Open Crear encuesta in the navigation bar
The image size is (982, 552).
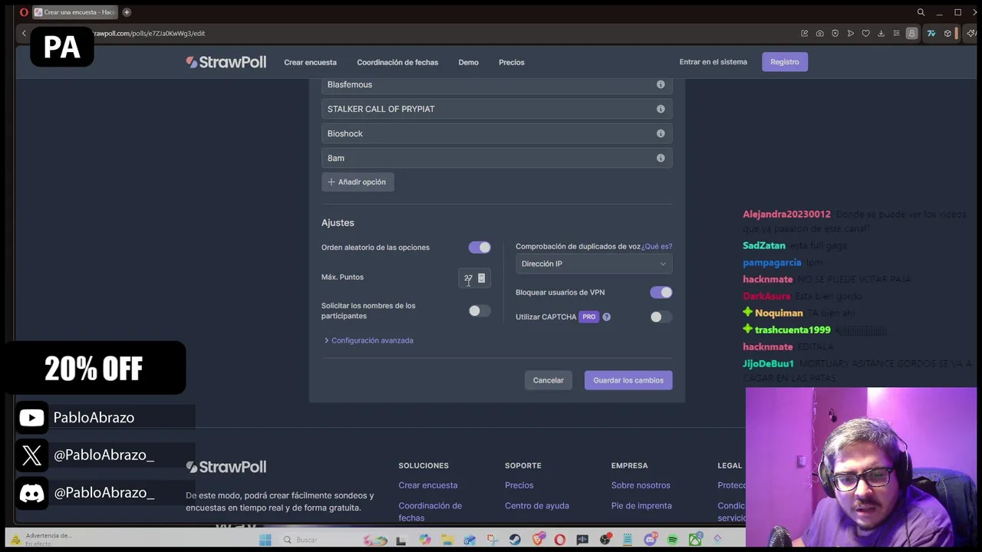click(x=310, y=62)
